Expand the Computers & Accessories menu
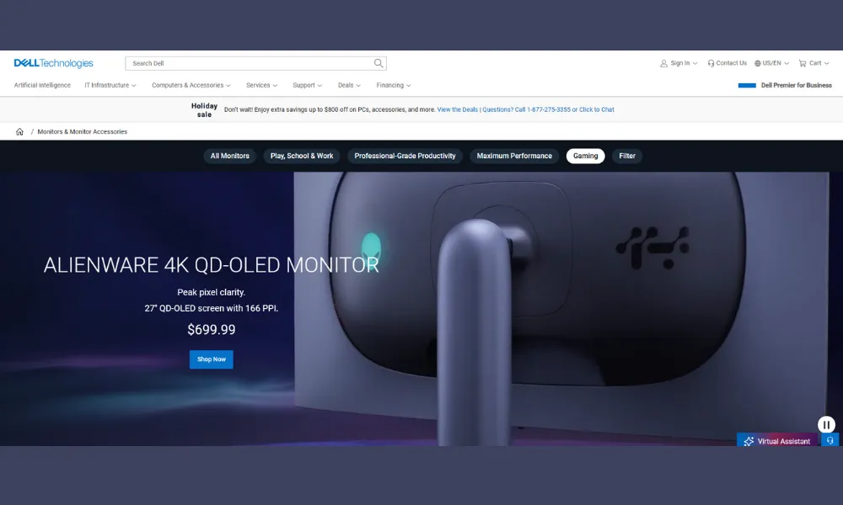843x505 pixels. pos(191,85)
